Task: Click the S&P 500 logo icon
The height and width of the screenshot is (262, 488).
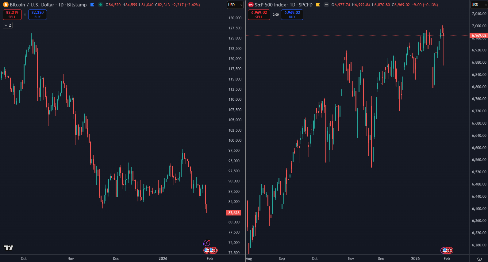Action: [251, 5]
